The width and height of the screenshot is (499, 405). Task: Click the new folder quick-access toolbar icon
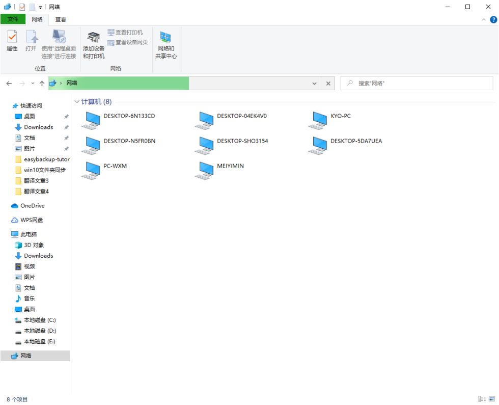point(33,7)
